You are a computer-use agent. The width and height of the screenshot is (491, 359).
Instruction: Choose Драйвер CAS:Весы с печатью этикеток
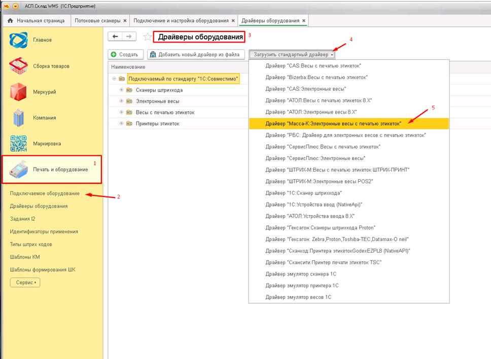(x=349, y=66)
